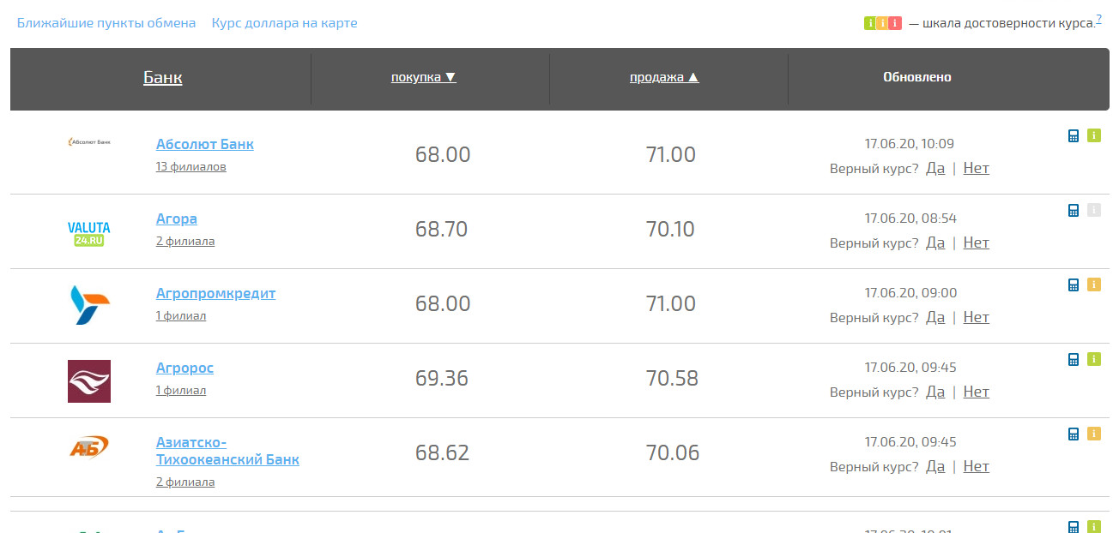1119x533 pixels.
Task: Select Да for Агророс rate accuracy
Action: coord(935,392)
